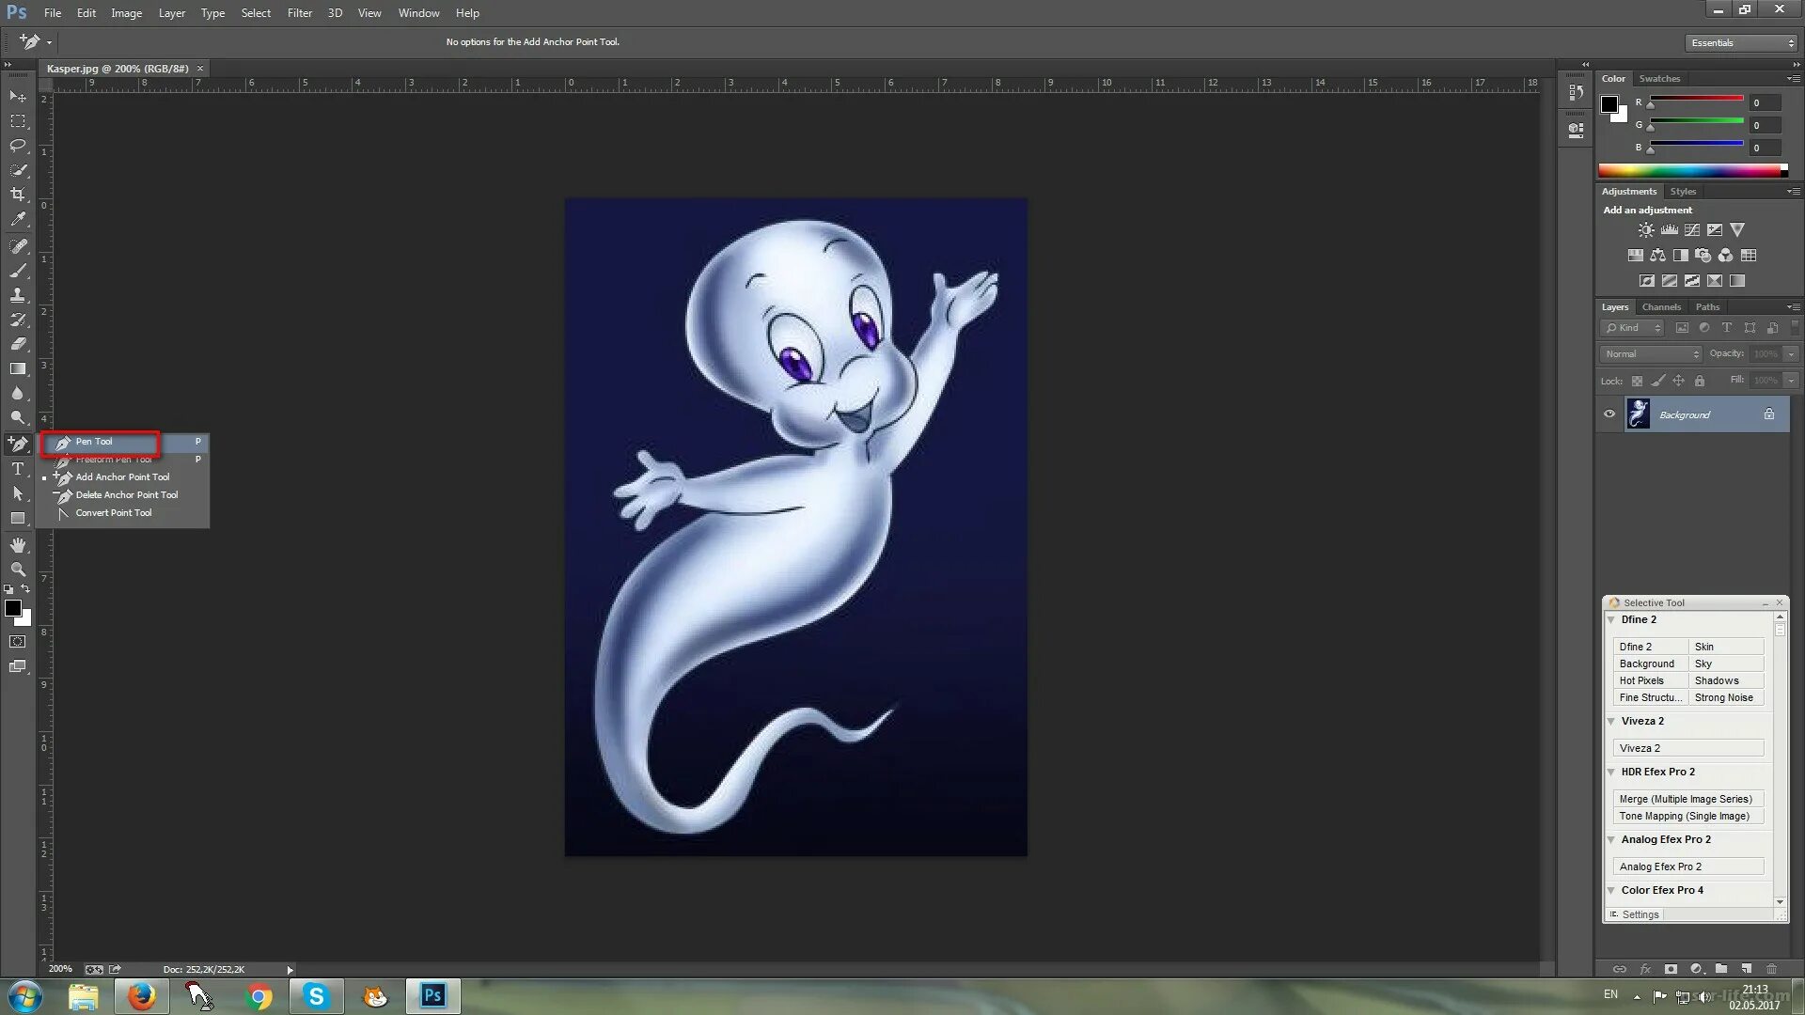Viewport: 1805px width, 1015px height.
Task: Toggle lock position
Action: coord(1679,381)
